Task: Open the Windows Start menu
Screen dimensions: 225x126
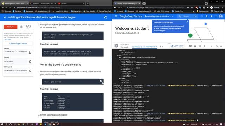Action: click(x=2, y=124)
